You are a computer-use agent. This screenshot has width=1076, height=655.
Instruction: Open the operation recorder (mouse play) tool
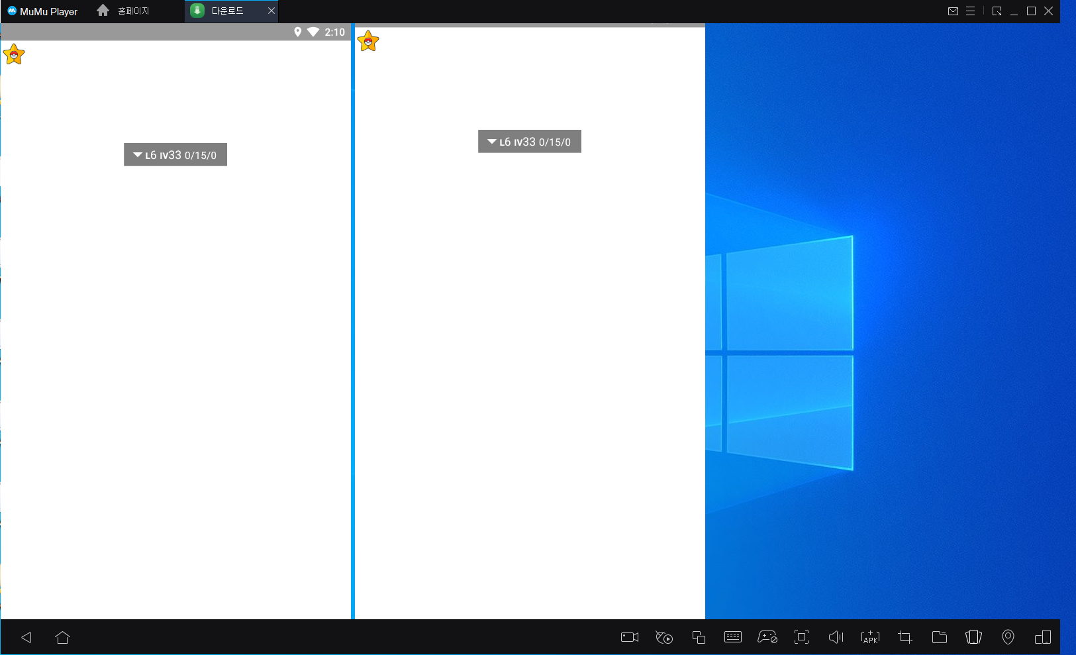[x=664, y=637]
